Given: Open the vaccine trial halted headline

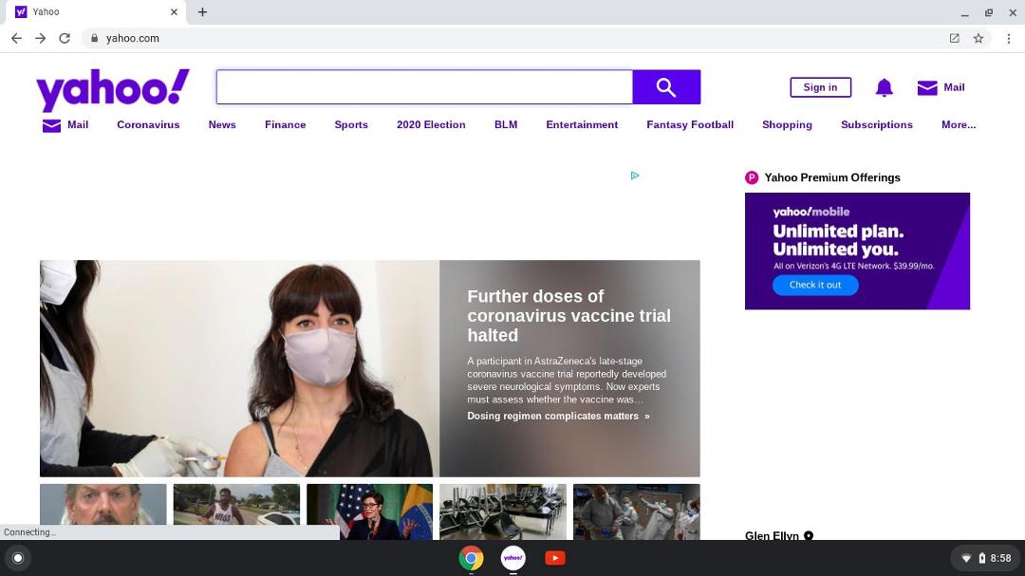Looking at the screenshot, I should pos(568,316).
